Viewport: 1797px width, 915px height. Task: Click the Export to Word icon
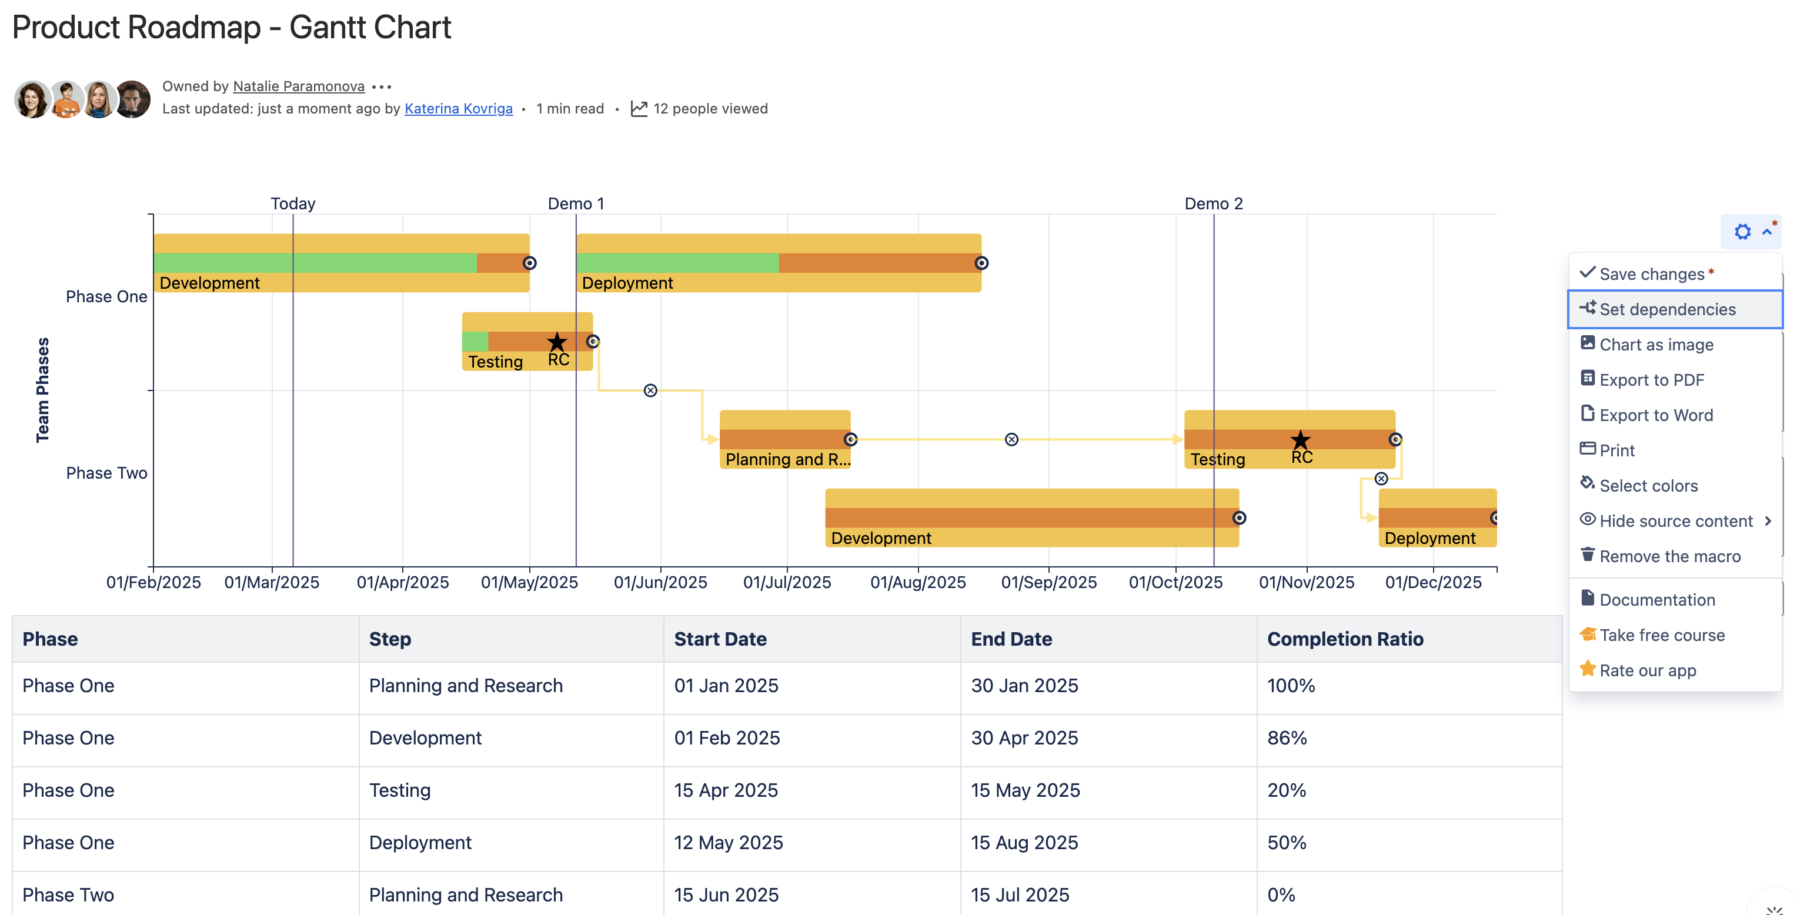1587,413
